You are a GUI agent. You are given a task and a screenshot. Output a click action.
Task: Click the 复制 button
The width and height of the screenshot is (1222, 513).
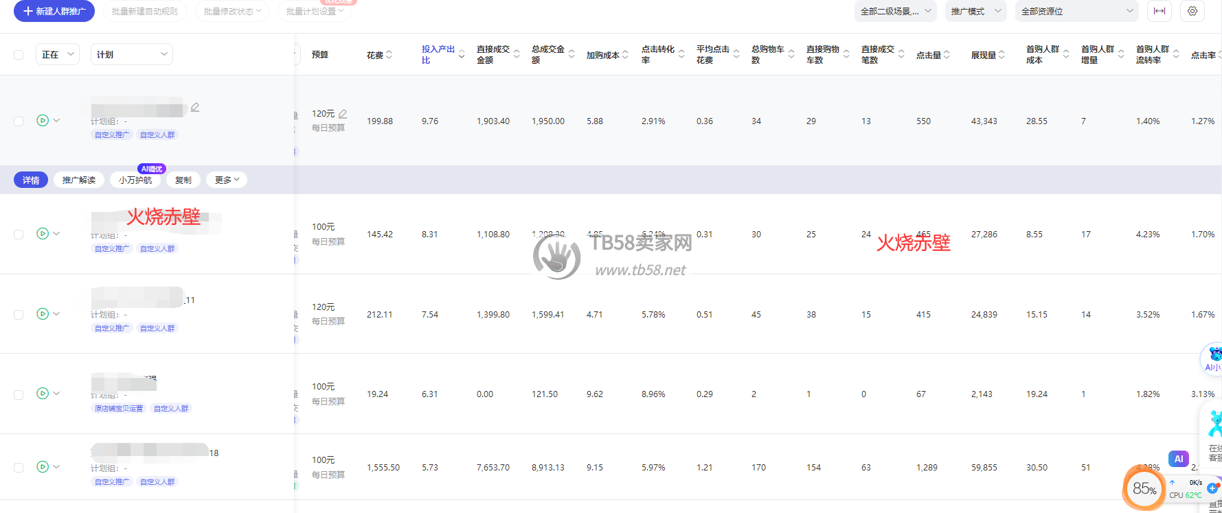coord(183,180)
